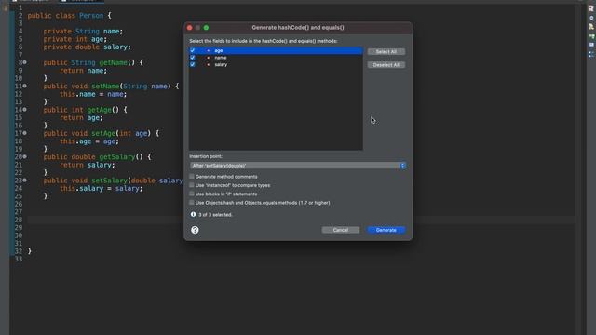596x335 pixels.
Task: Enable Use Objects.hash and Objects.equals methods
Action: (192, 203)
